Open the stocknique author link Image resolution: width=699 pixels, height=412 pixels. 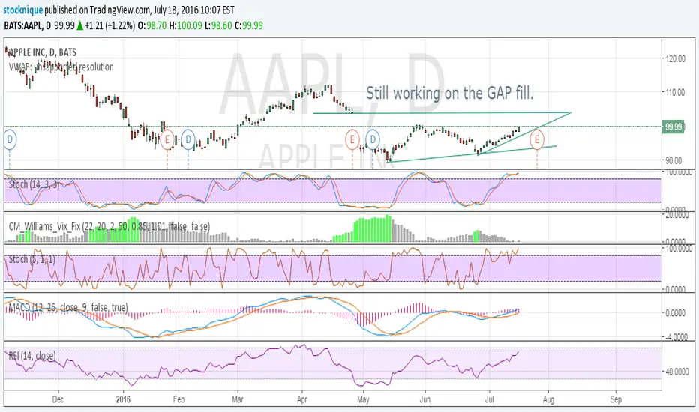coord(23,10)
